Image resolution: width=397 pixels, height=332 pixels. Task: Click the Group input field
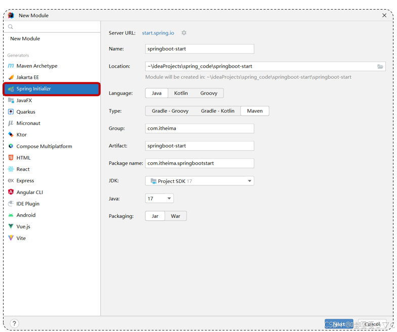[200, 128]
